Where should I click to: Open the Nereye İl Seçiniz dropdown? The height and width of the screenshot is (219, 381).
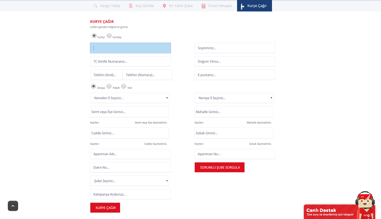point(234,98)
